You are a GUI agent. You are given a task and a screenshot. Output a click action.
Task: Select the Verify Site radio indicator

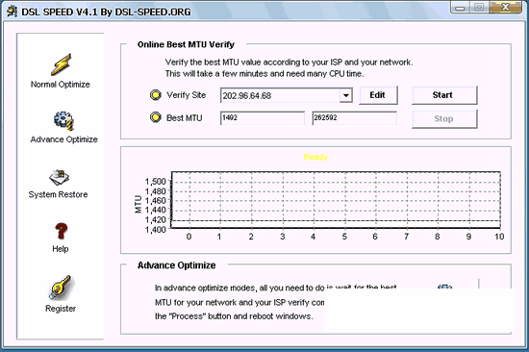(x=156, y=95)
